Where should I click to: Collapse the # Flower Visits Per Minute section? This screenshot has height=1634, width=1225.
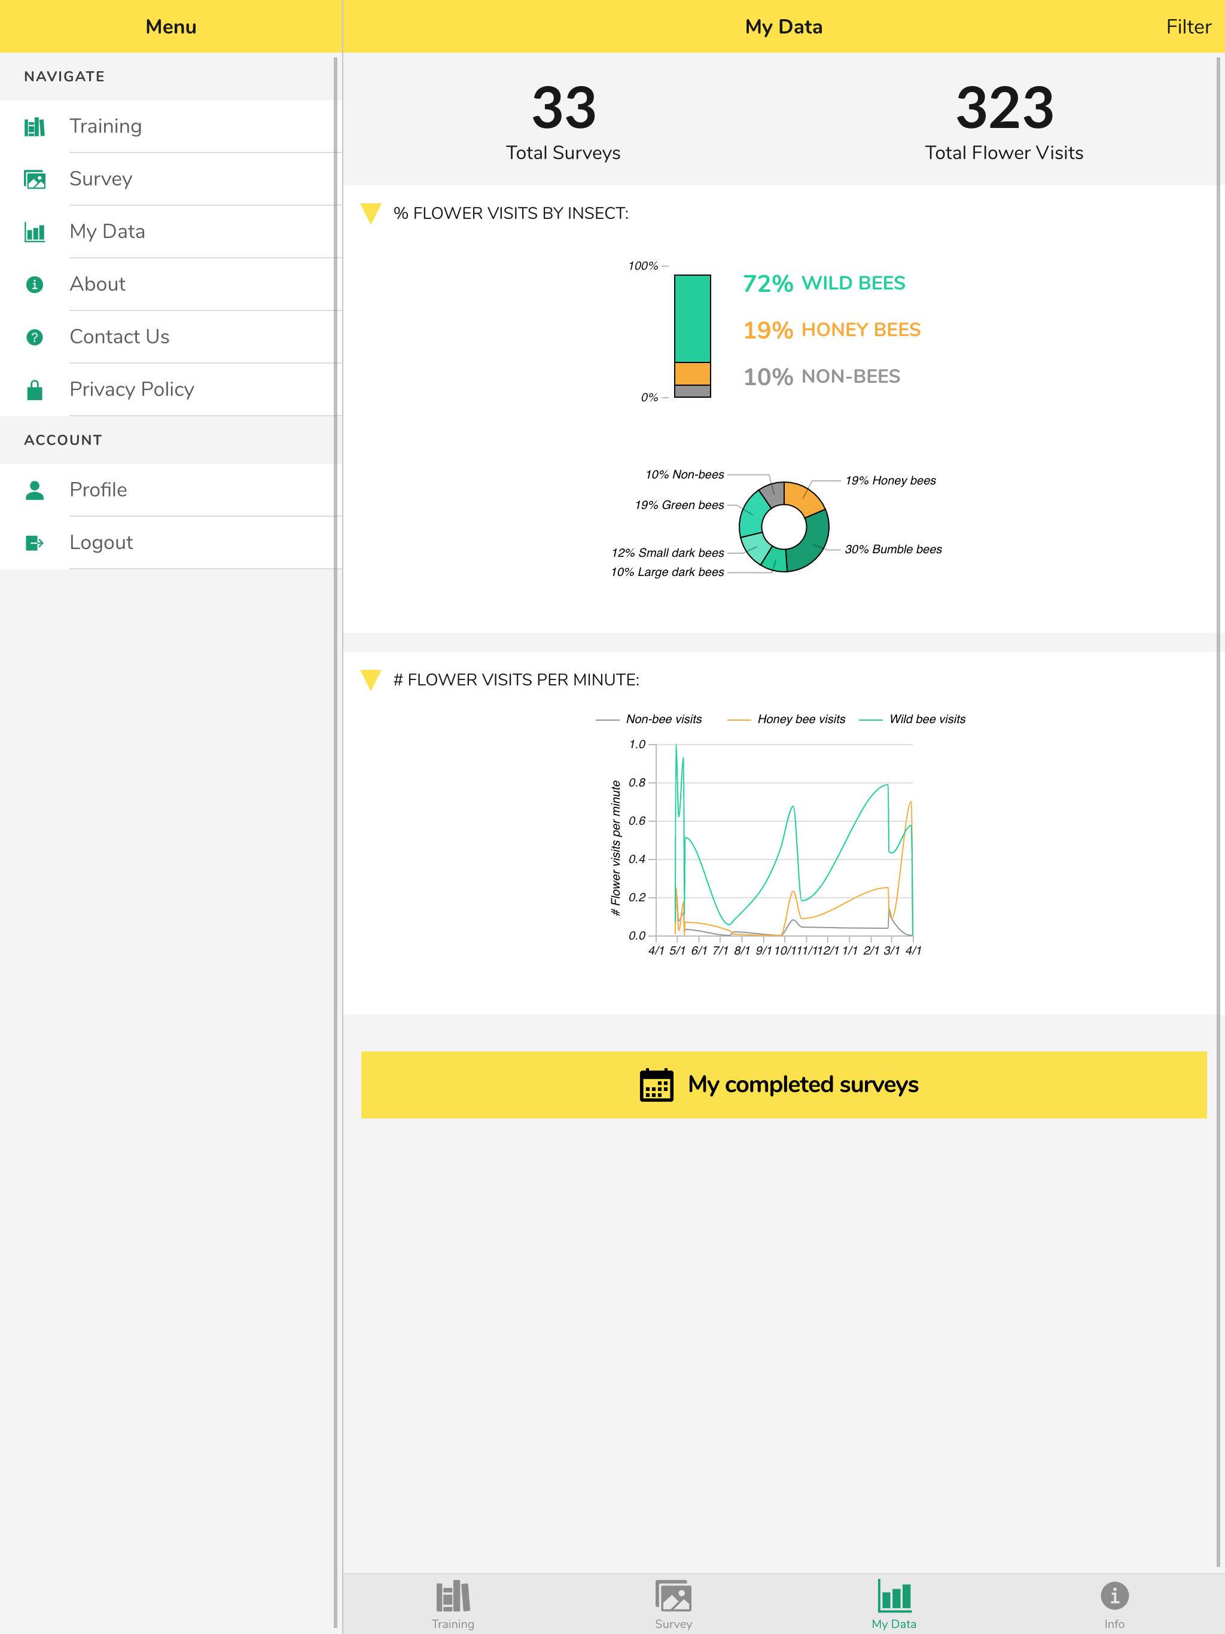[x=371, y=679]
